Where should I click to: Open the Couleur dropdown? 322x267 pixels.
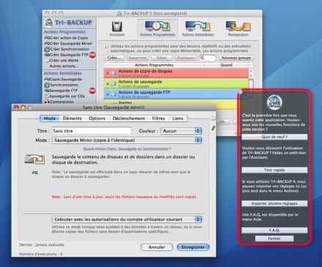[x=181, y=131]
